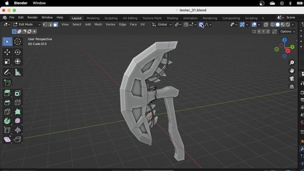
Task: Switch to the Sculpting workspace tab
Action: pyautogui.click(x=111, y=18)
